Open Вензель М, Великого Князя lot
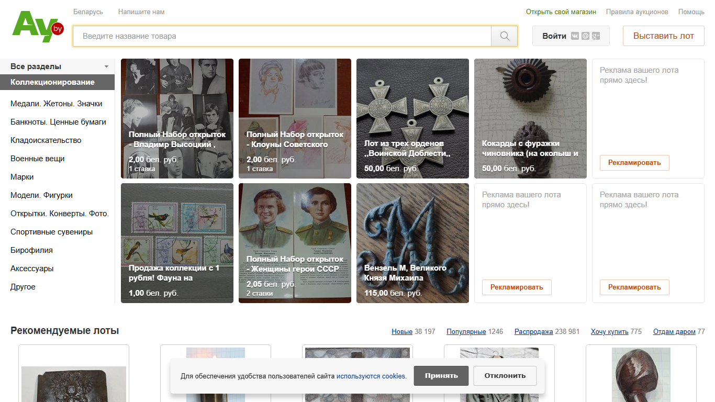The width and height of the screenshot is (715, 402). (412, 243)
